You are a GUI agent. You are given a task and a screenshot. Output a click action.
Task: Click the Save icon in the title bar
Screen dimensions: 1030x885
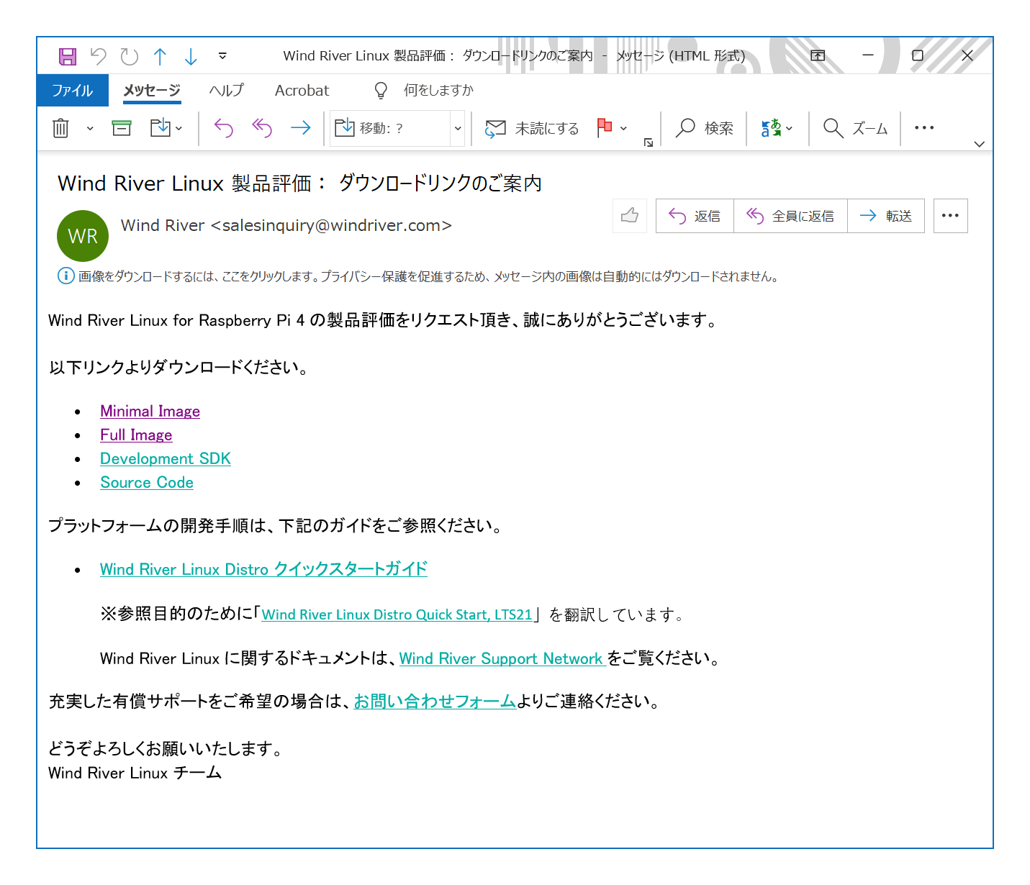click(68, 56)
